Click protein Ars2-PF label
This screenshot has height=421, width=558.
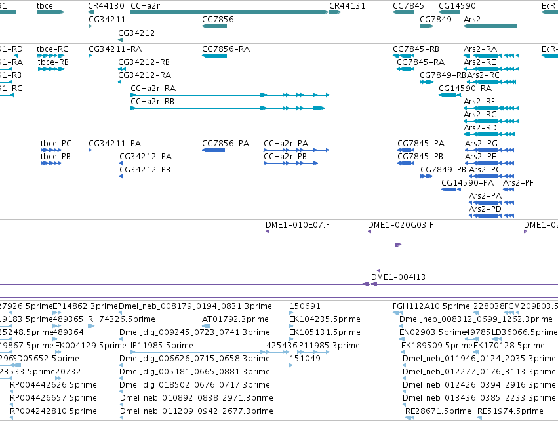pos(518,183)
